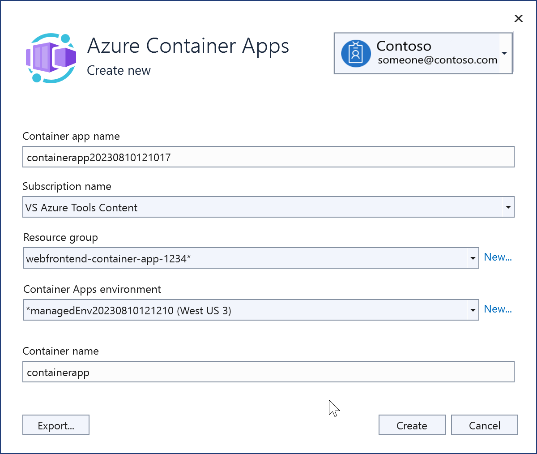This screenshot has width=537, height=454.
Task: Open the Export dialog
Action: point(55,425)
